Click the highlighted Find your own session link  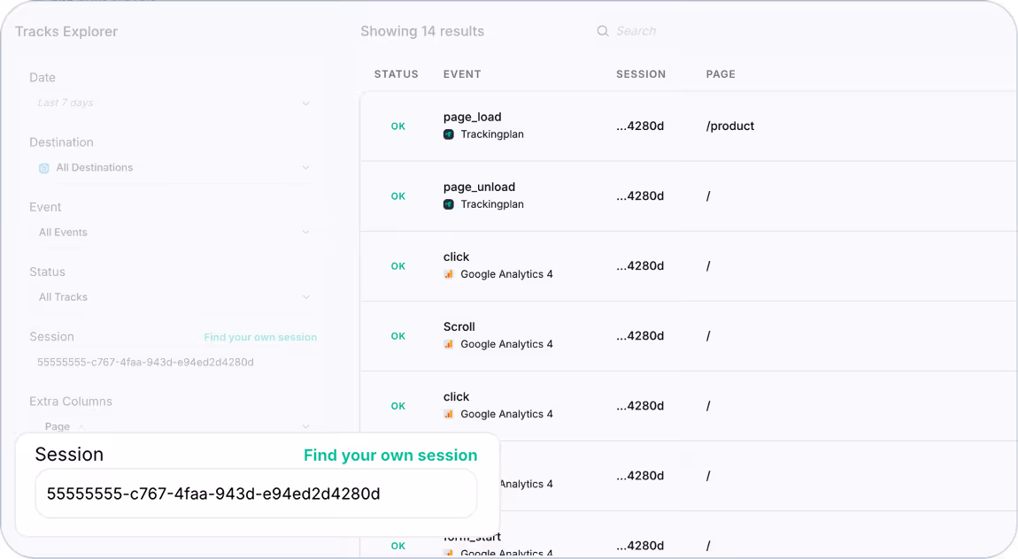coord(390,456)
